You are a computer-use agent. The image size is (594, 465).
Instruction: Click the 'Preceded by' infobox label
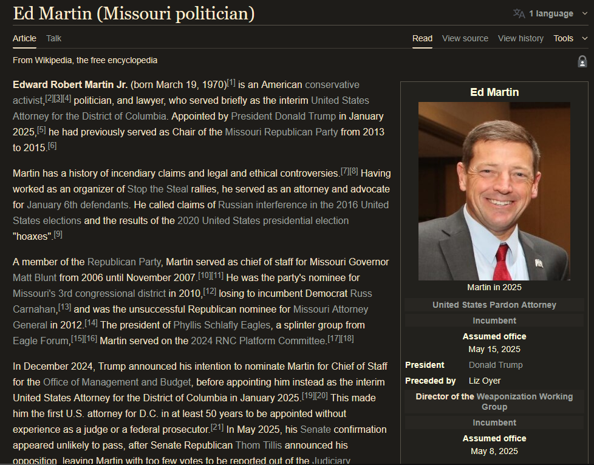431,381
